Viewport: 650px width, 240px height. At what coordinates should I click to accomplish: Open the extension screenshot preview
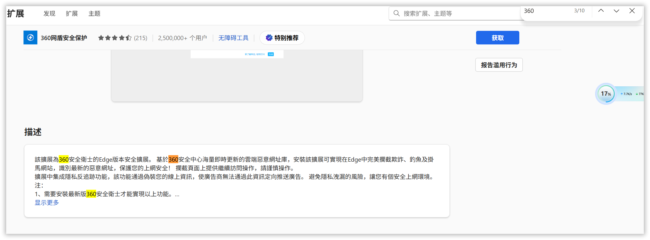[x=237, y=76]
